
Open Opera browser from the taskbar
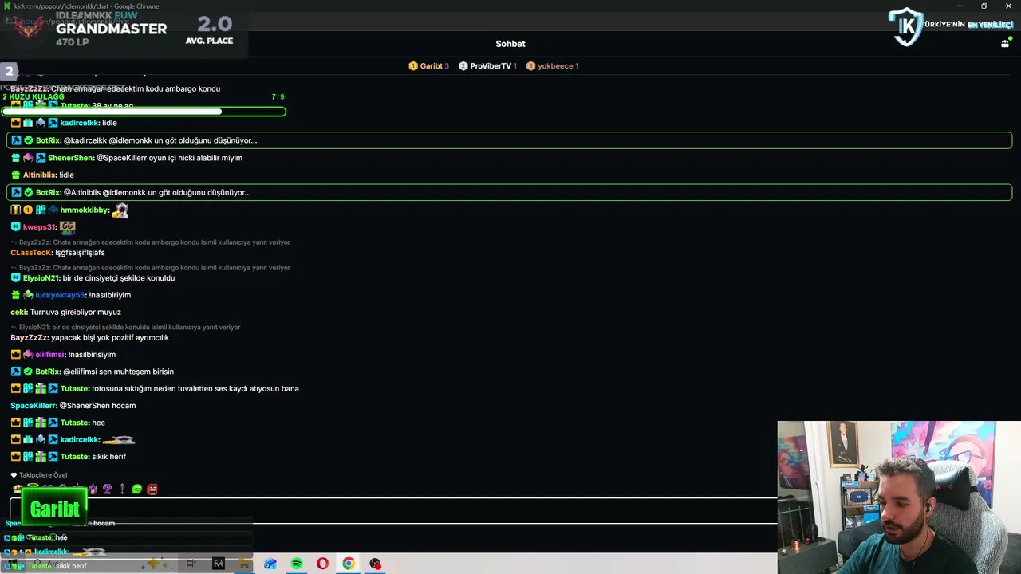322,564
